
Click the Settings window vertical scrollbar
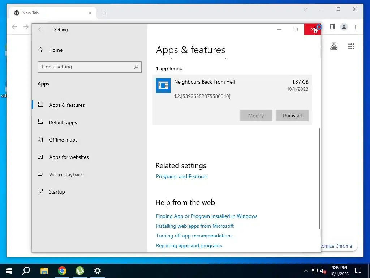click(x=320, y=178)
